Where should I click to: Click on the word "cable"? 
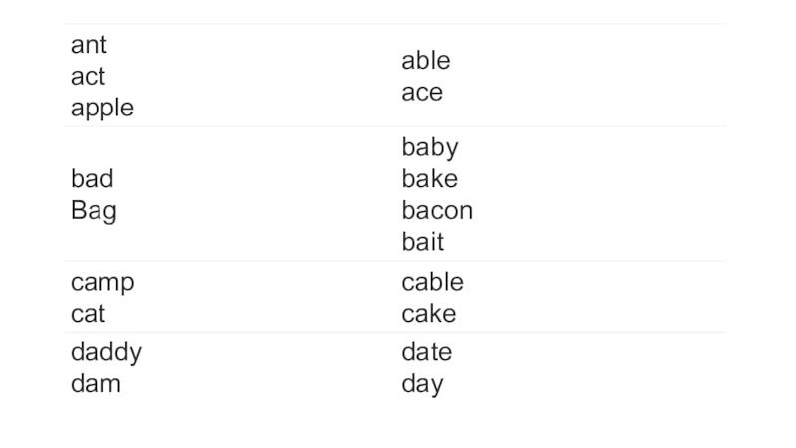tap(432, 282)
